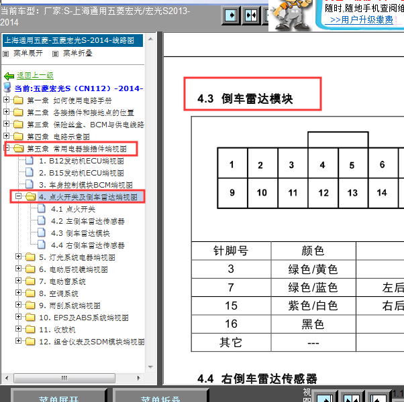Click the 绿色/黄色 table cell
Image resolution: width=404 pixels, height=402 pixels.
(313, 269)
